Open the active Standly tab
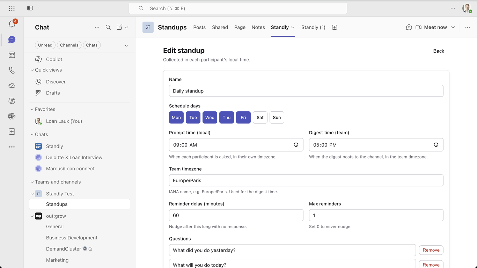The height and width of the screenshot is (268, 477). (x=280, y=27)
